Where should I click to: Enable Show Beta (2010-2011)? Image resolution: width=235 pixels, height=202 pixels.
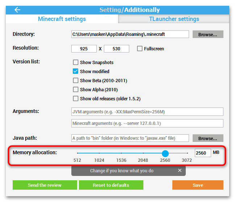(x=76, y=80)
